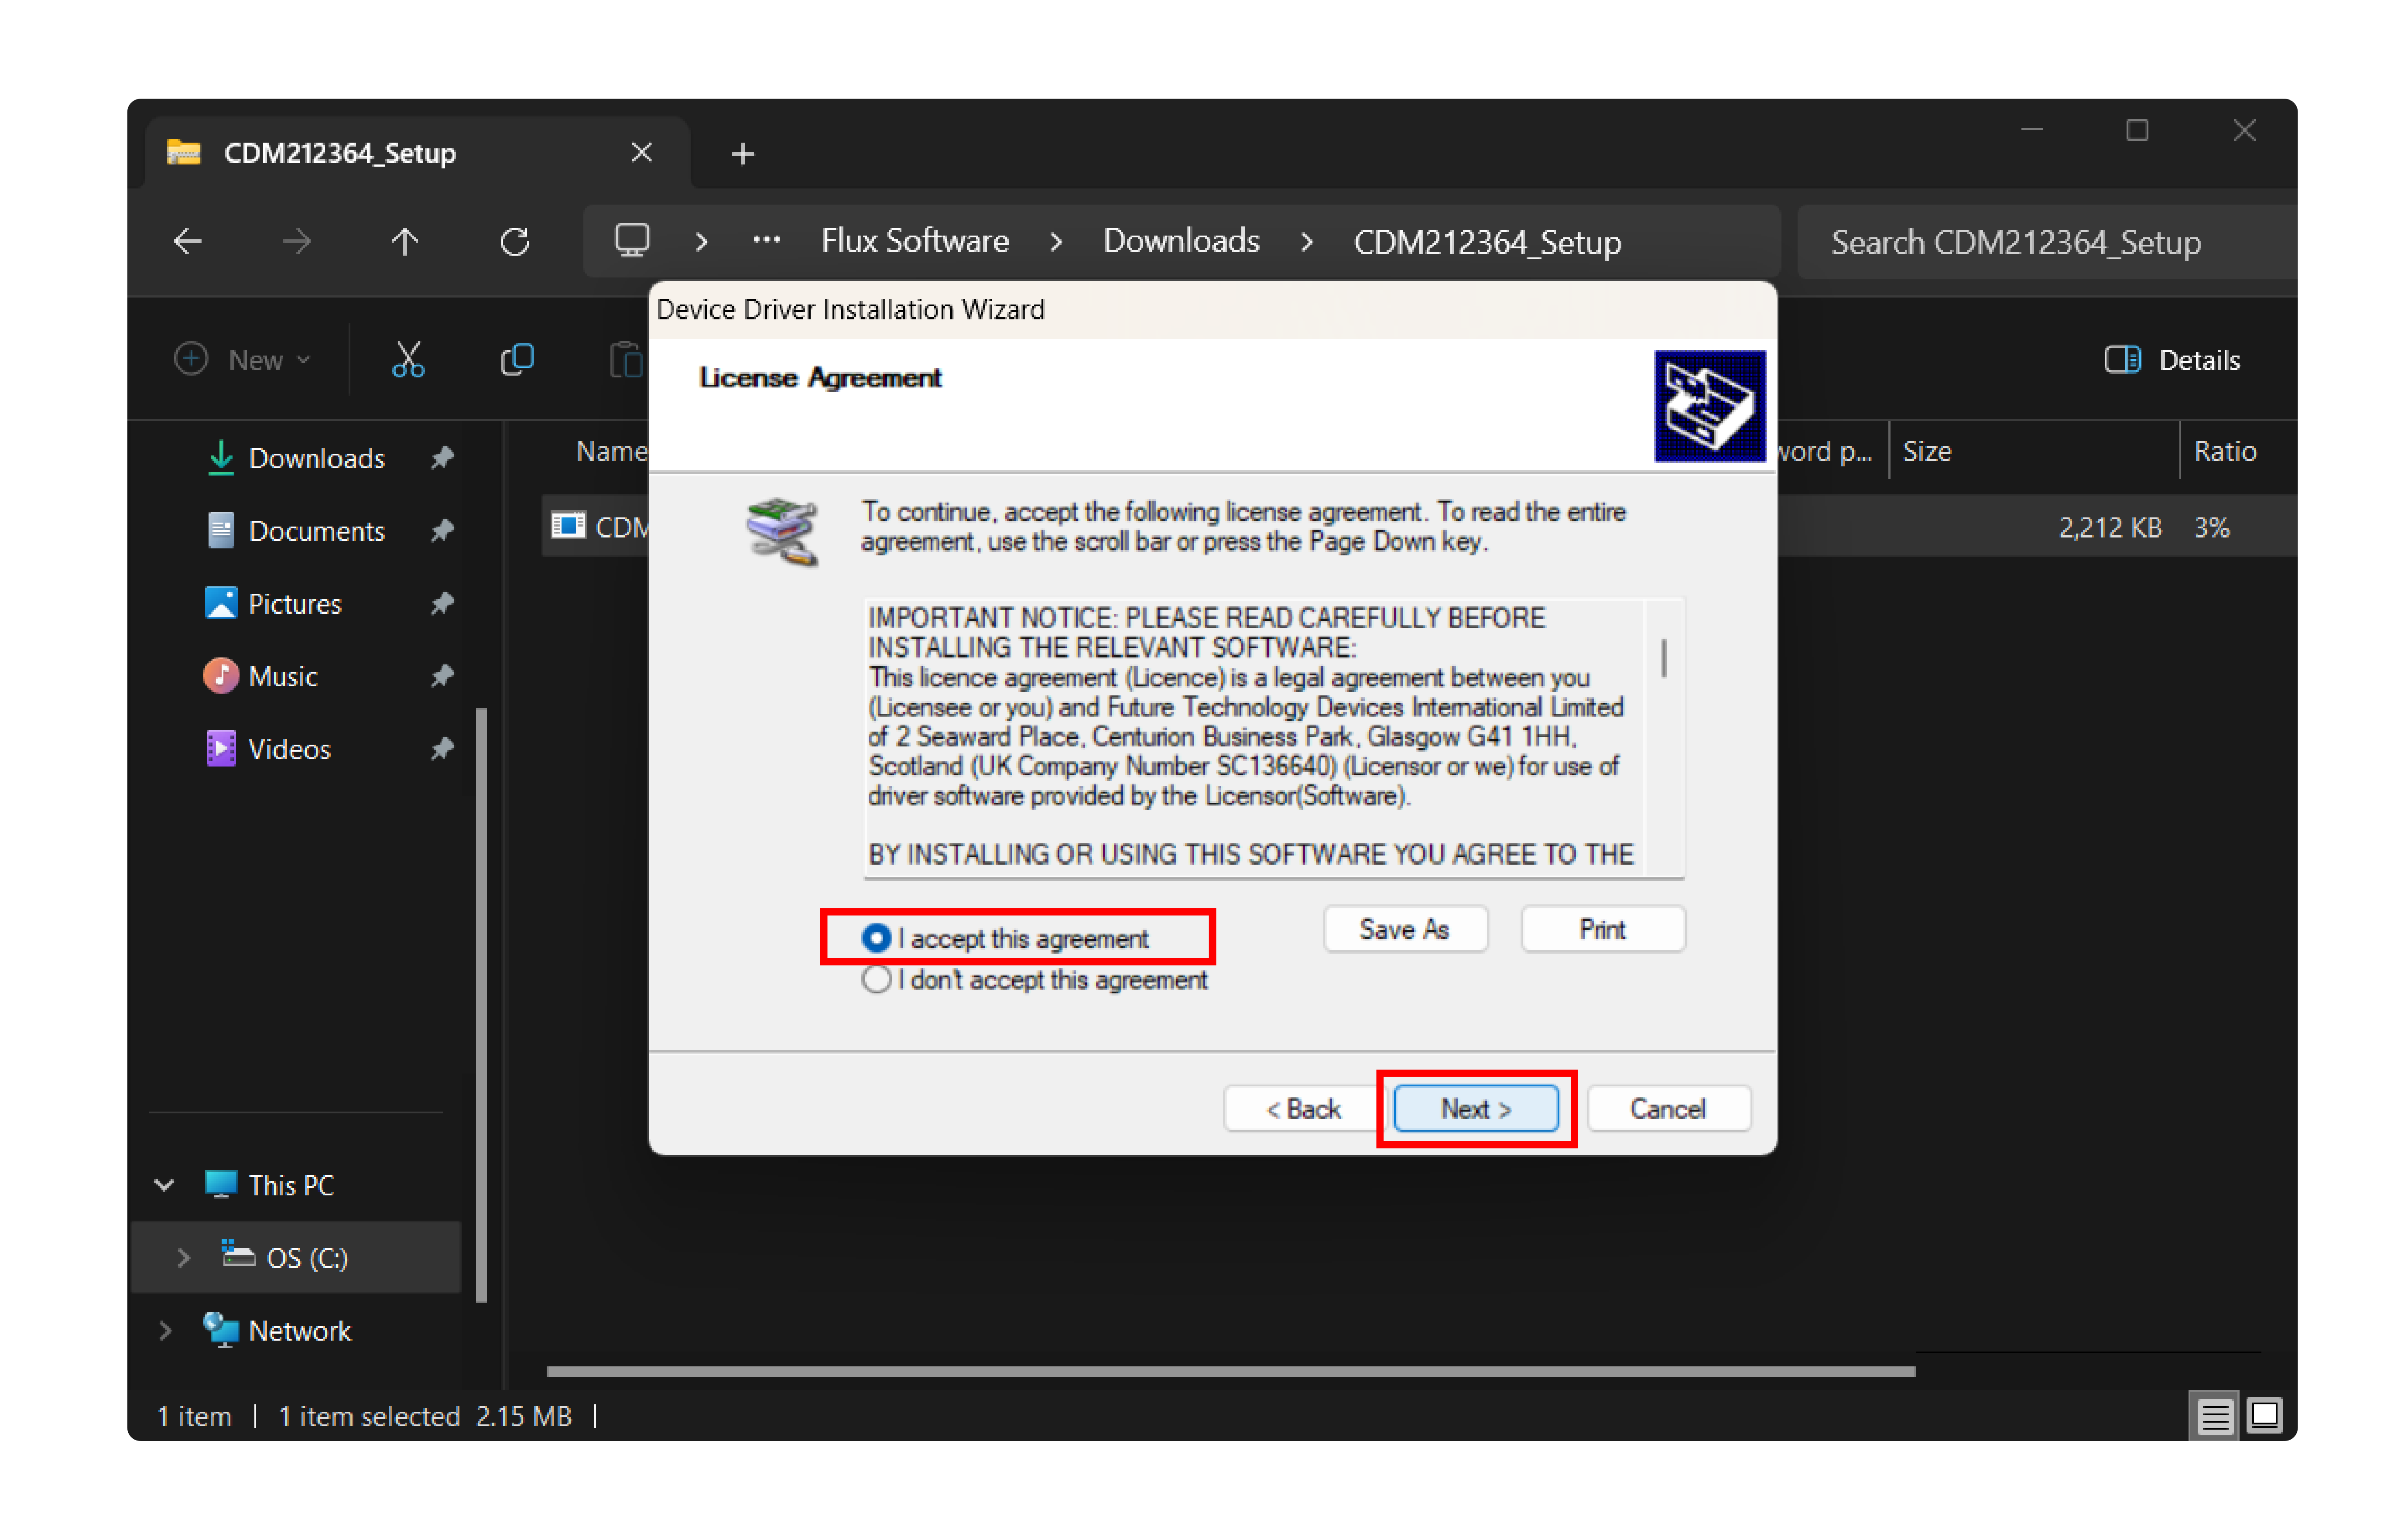Click the Back arrow in Explorer
Screen dimensions: 2408x1540
(x=188, y=241)
